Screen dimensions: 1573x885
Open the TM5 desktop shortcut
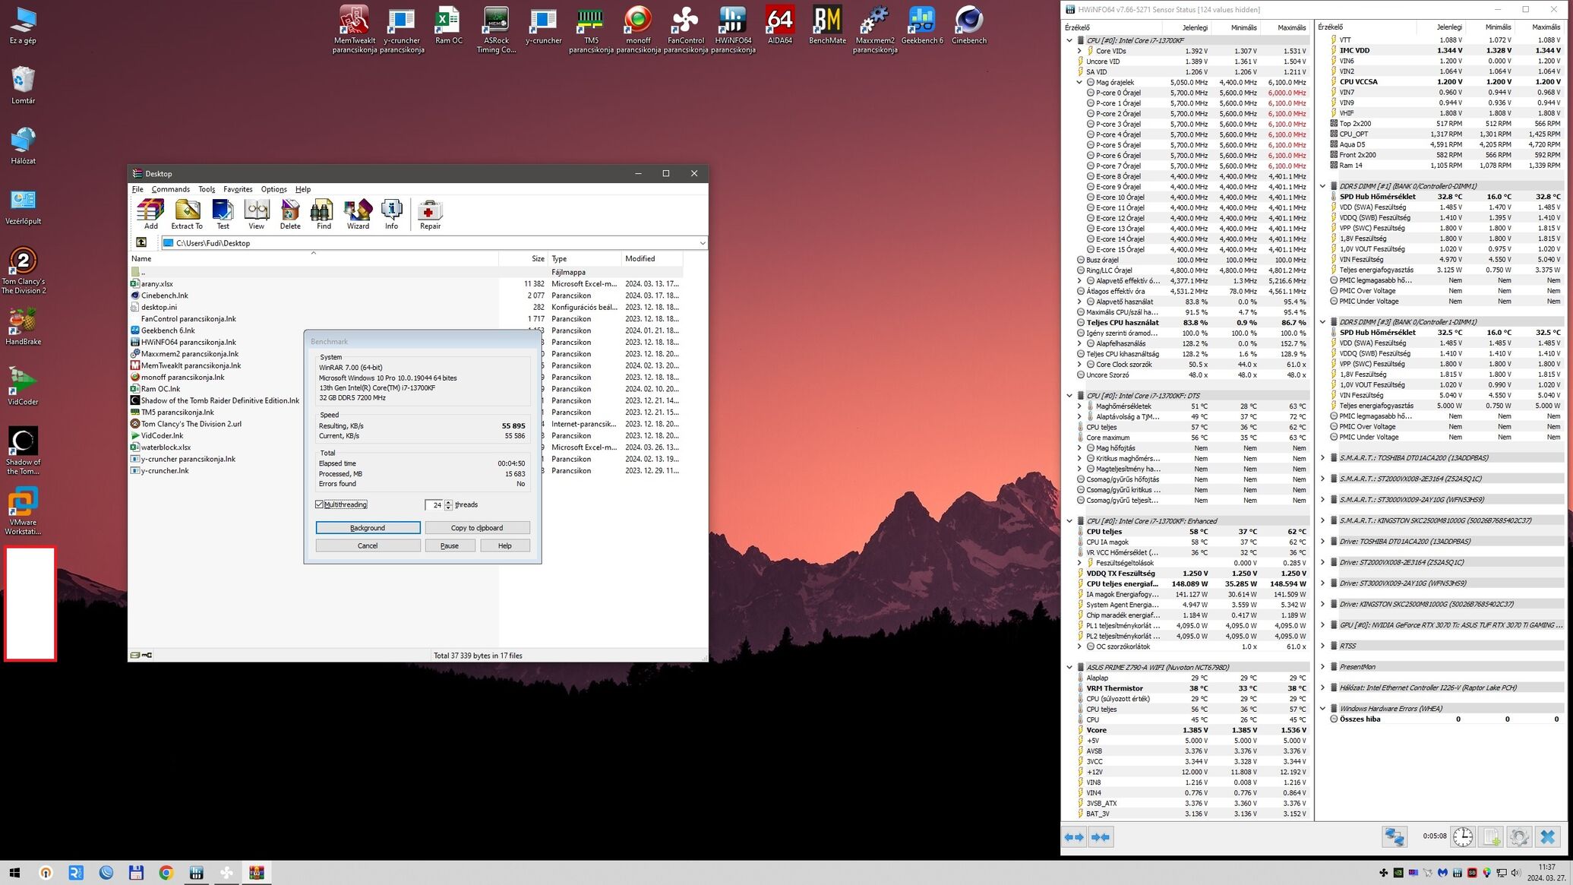click(590, 30)
